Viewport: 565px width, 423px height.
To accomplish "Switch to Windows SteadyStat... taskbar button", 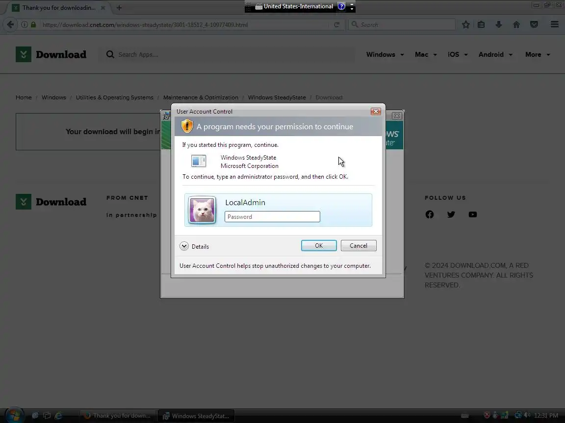I will [196, 416].
